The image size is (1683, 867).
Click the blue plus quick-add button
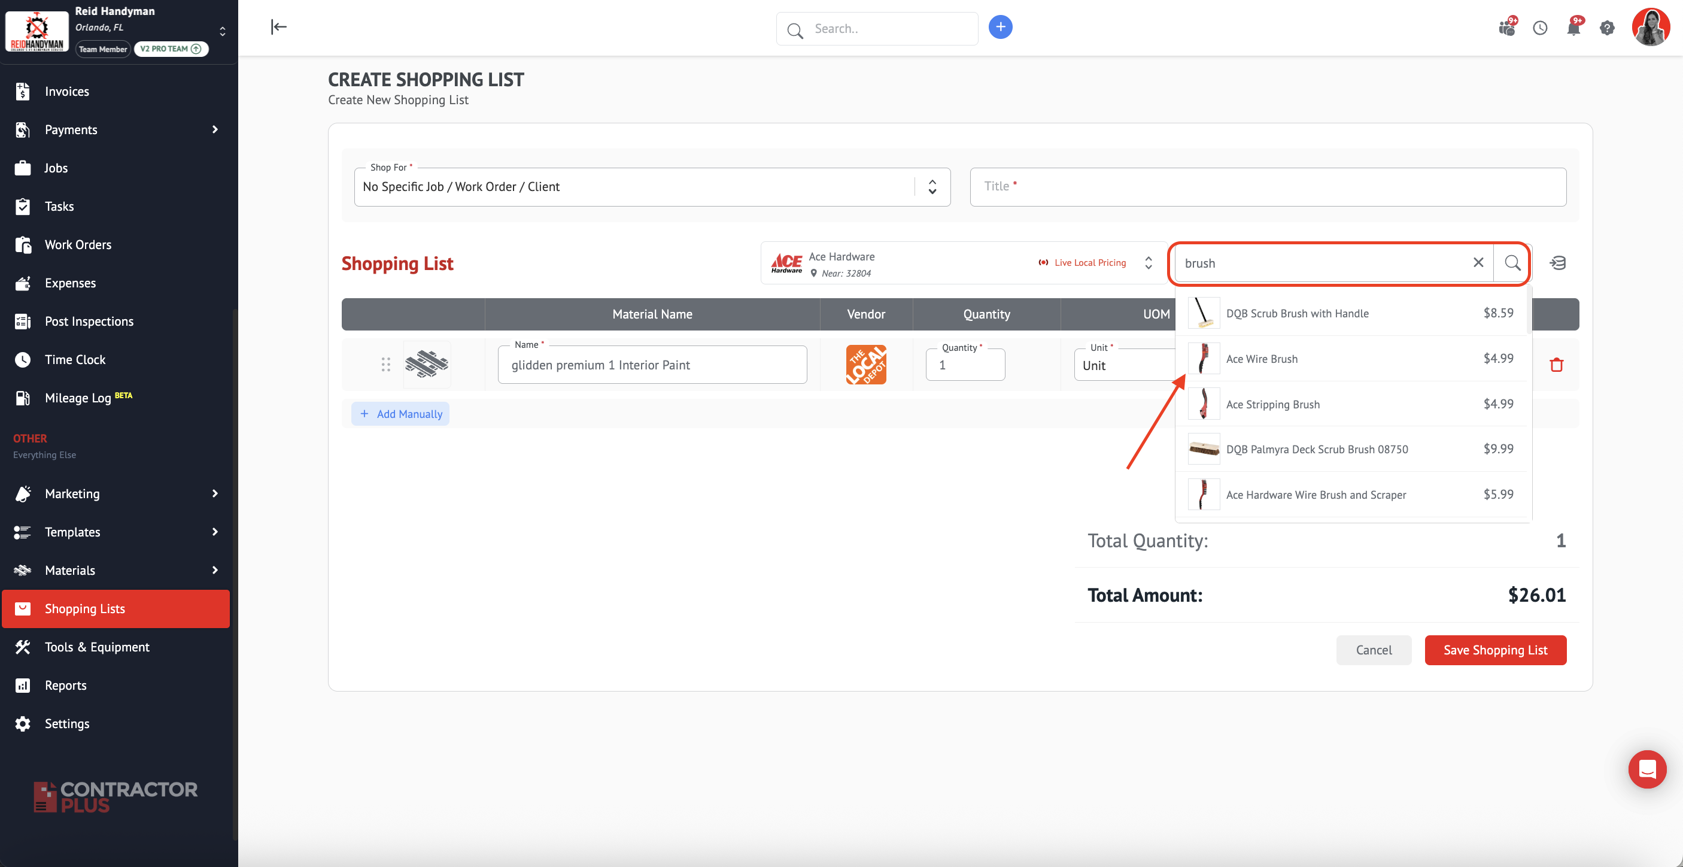[x=1000, y=27]
